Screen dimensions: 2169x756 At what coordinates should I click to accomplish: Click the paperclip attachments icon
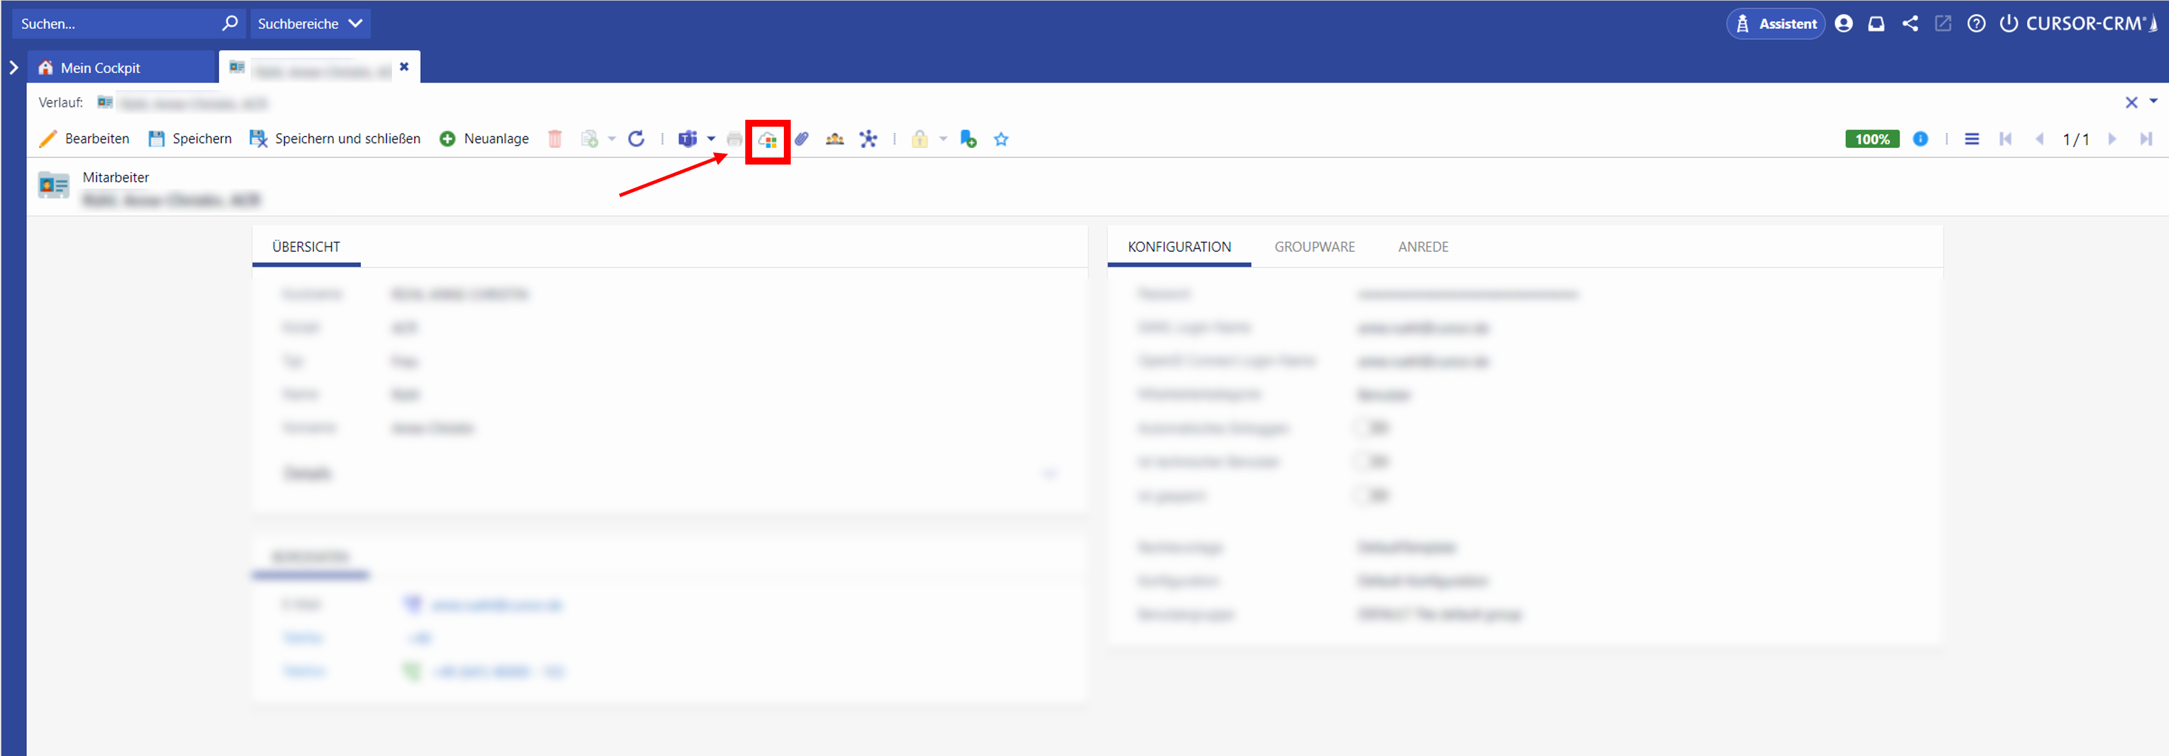(x=802, y=139)
